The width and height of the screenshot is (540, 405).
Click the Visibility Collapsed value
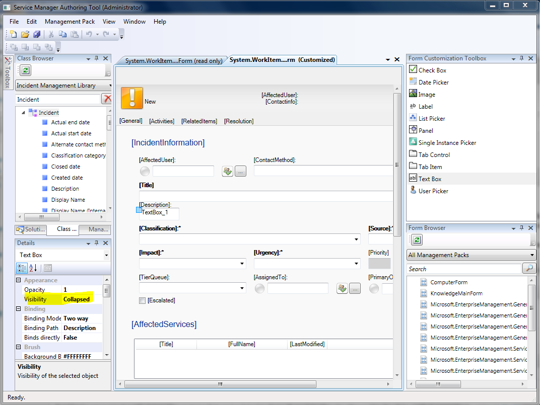click(82, 299)
